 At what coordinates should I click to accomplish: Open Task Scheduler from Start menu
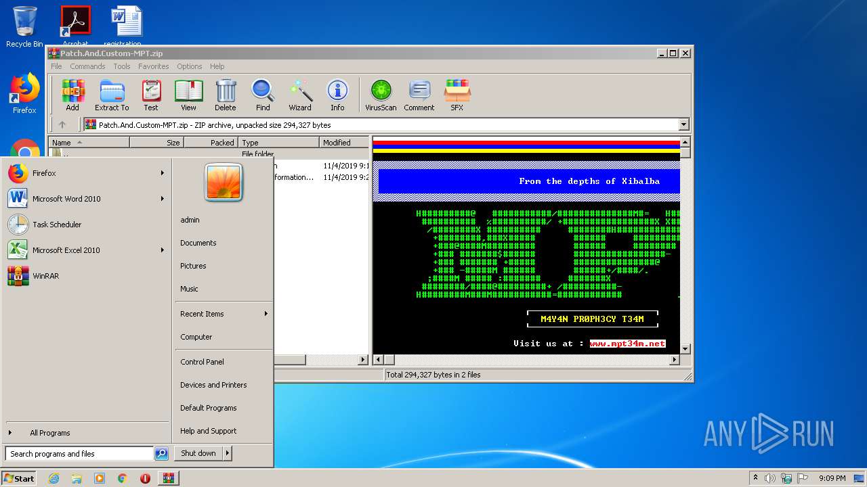point(86,225)
